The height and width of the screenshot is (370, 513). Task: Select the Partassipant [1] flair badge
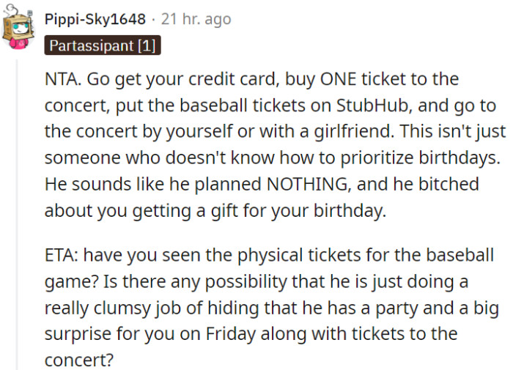click(x=102, y=45)
